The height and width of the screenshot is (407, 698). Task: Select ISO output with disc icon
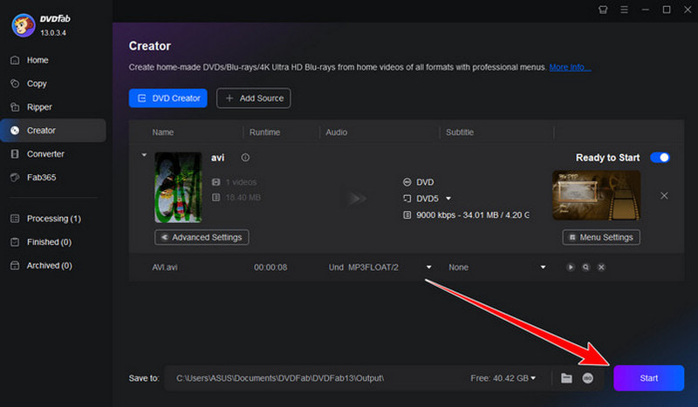[587, 378]
